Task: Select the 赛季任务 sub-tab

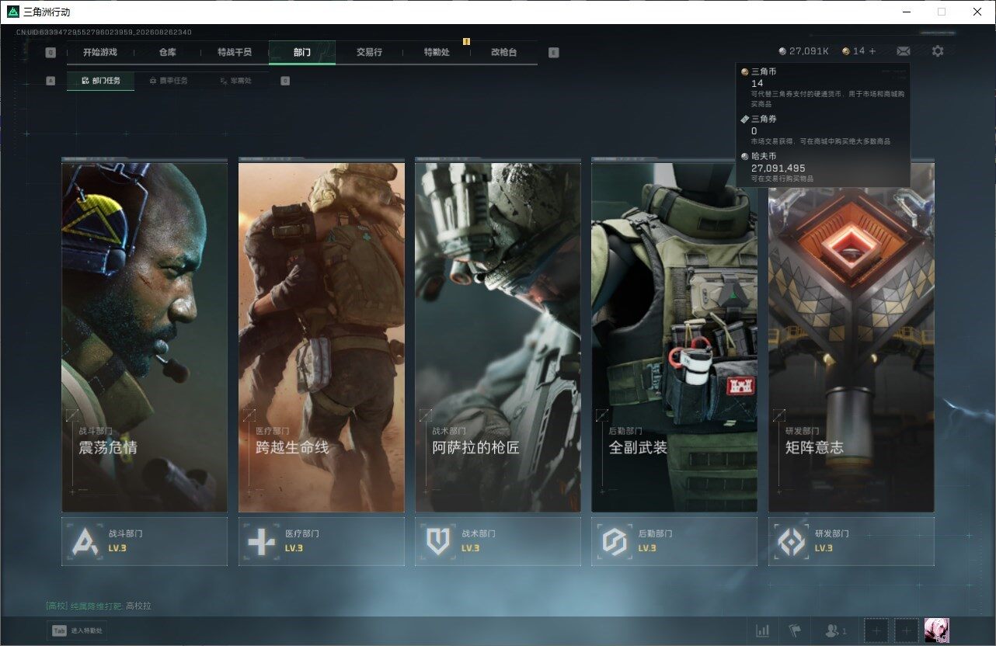Action: pyautogui.click(x=168, y=81)
